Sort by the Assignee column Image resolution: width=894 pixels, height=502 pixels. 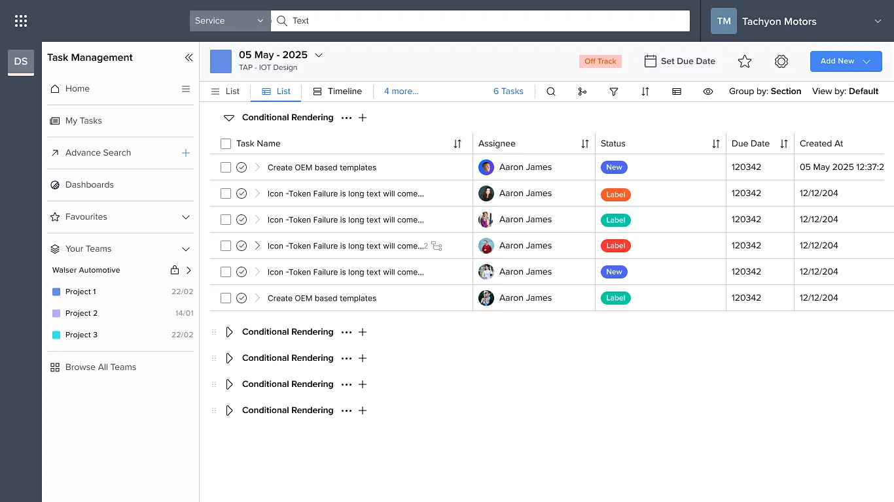click(x=585, y=144)
